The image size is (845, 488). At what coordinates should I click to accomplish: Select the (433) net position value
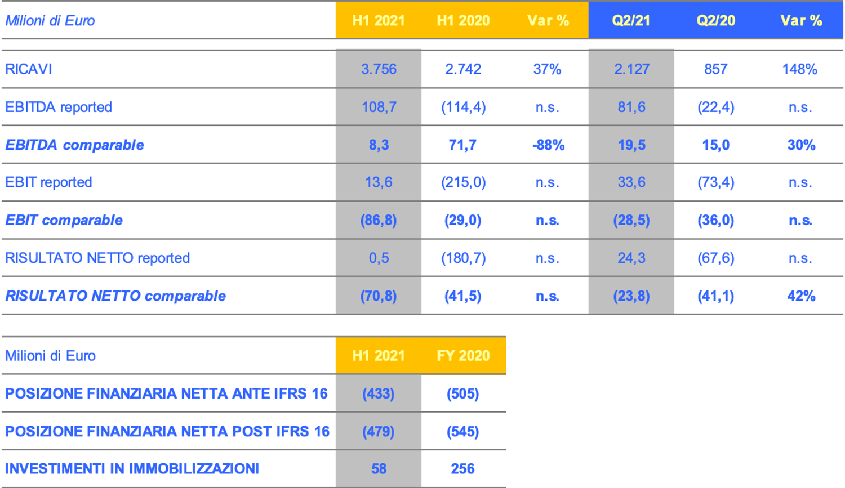click(x=379, y=393)
